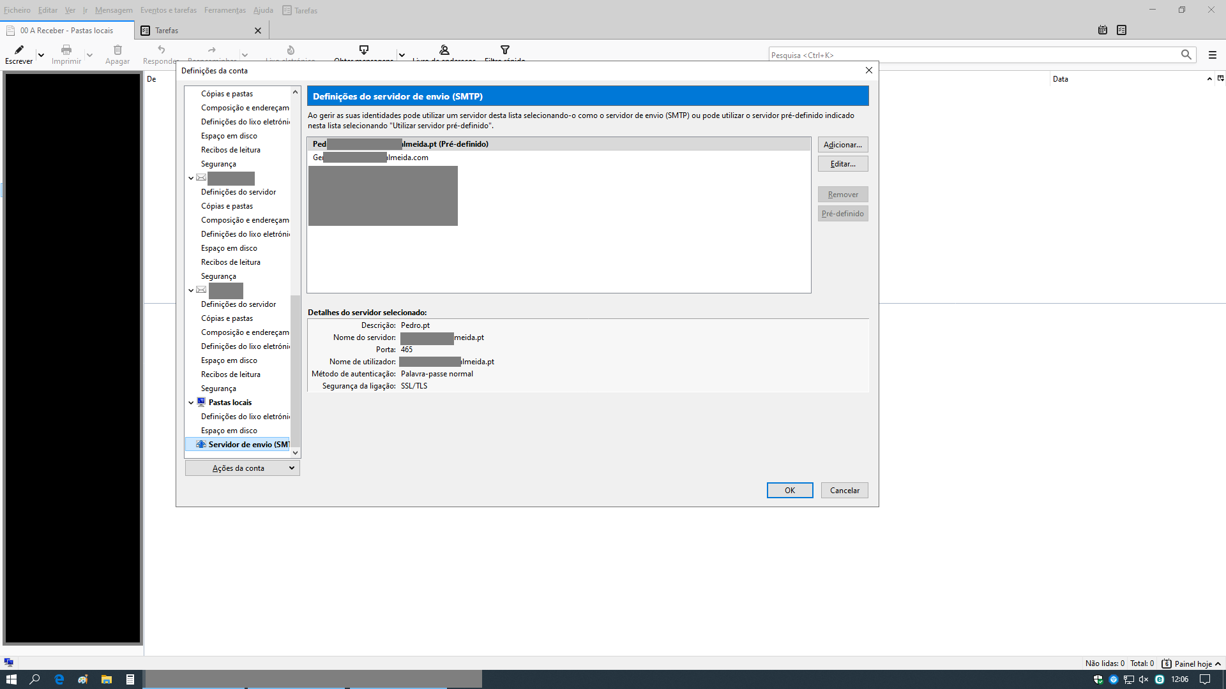Open dropdown arrow next to Escrever

41,55
